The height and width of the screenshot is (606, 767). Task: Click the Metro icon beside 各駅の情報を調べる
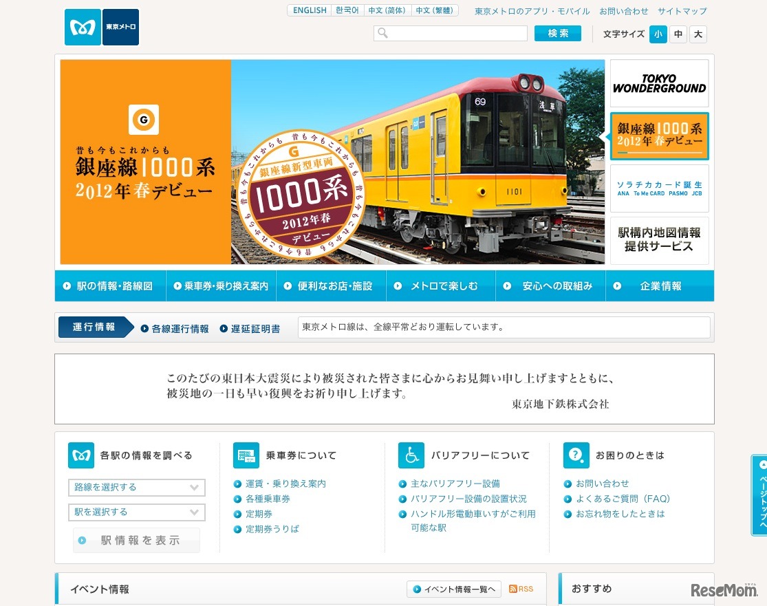point(81,455)
